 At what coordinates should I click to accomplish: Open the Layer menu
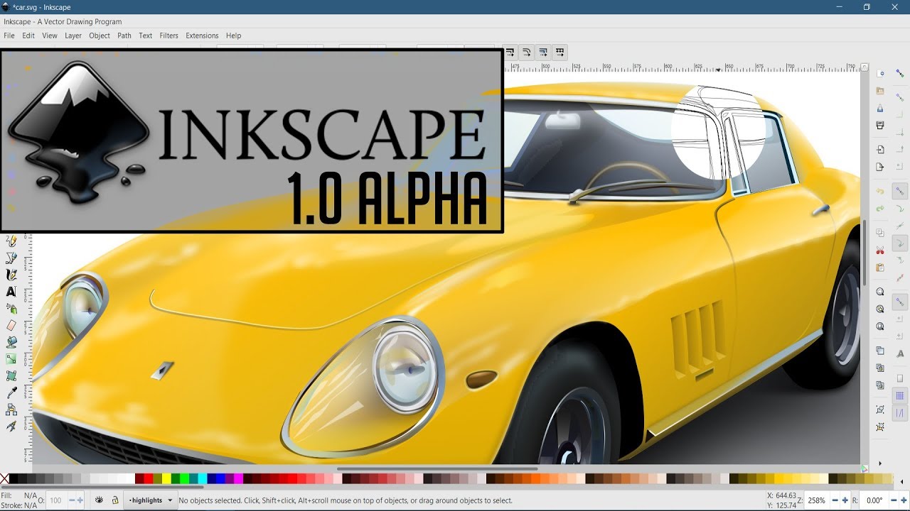coord(73,35)
